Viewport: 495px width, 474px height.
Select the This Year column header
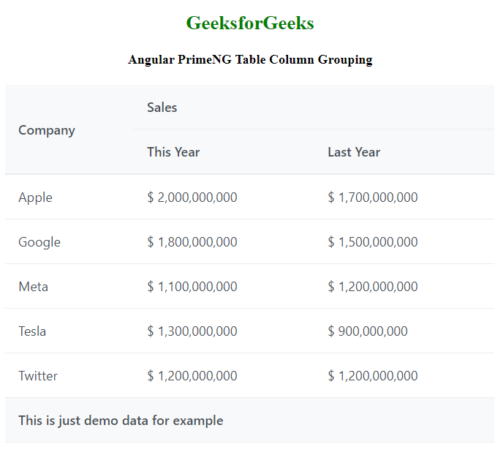click(173, 152)
